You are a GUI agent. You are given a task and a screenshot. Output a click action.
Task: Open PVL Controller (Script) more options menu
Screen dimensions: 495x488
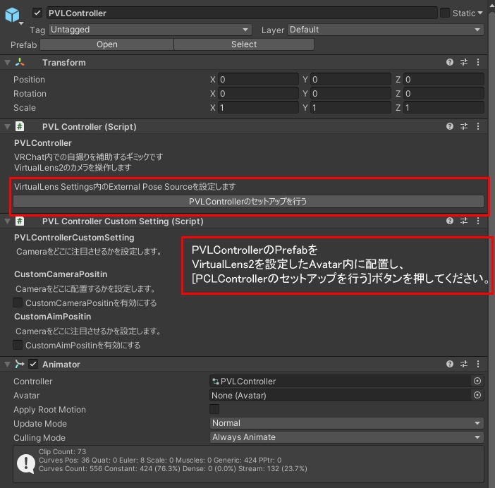pos(478,126)
